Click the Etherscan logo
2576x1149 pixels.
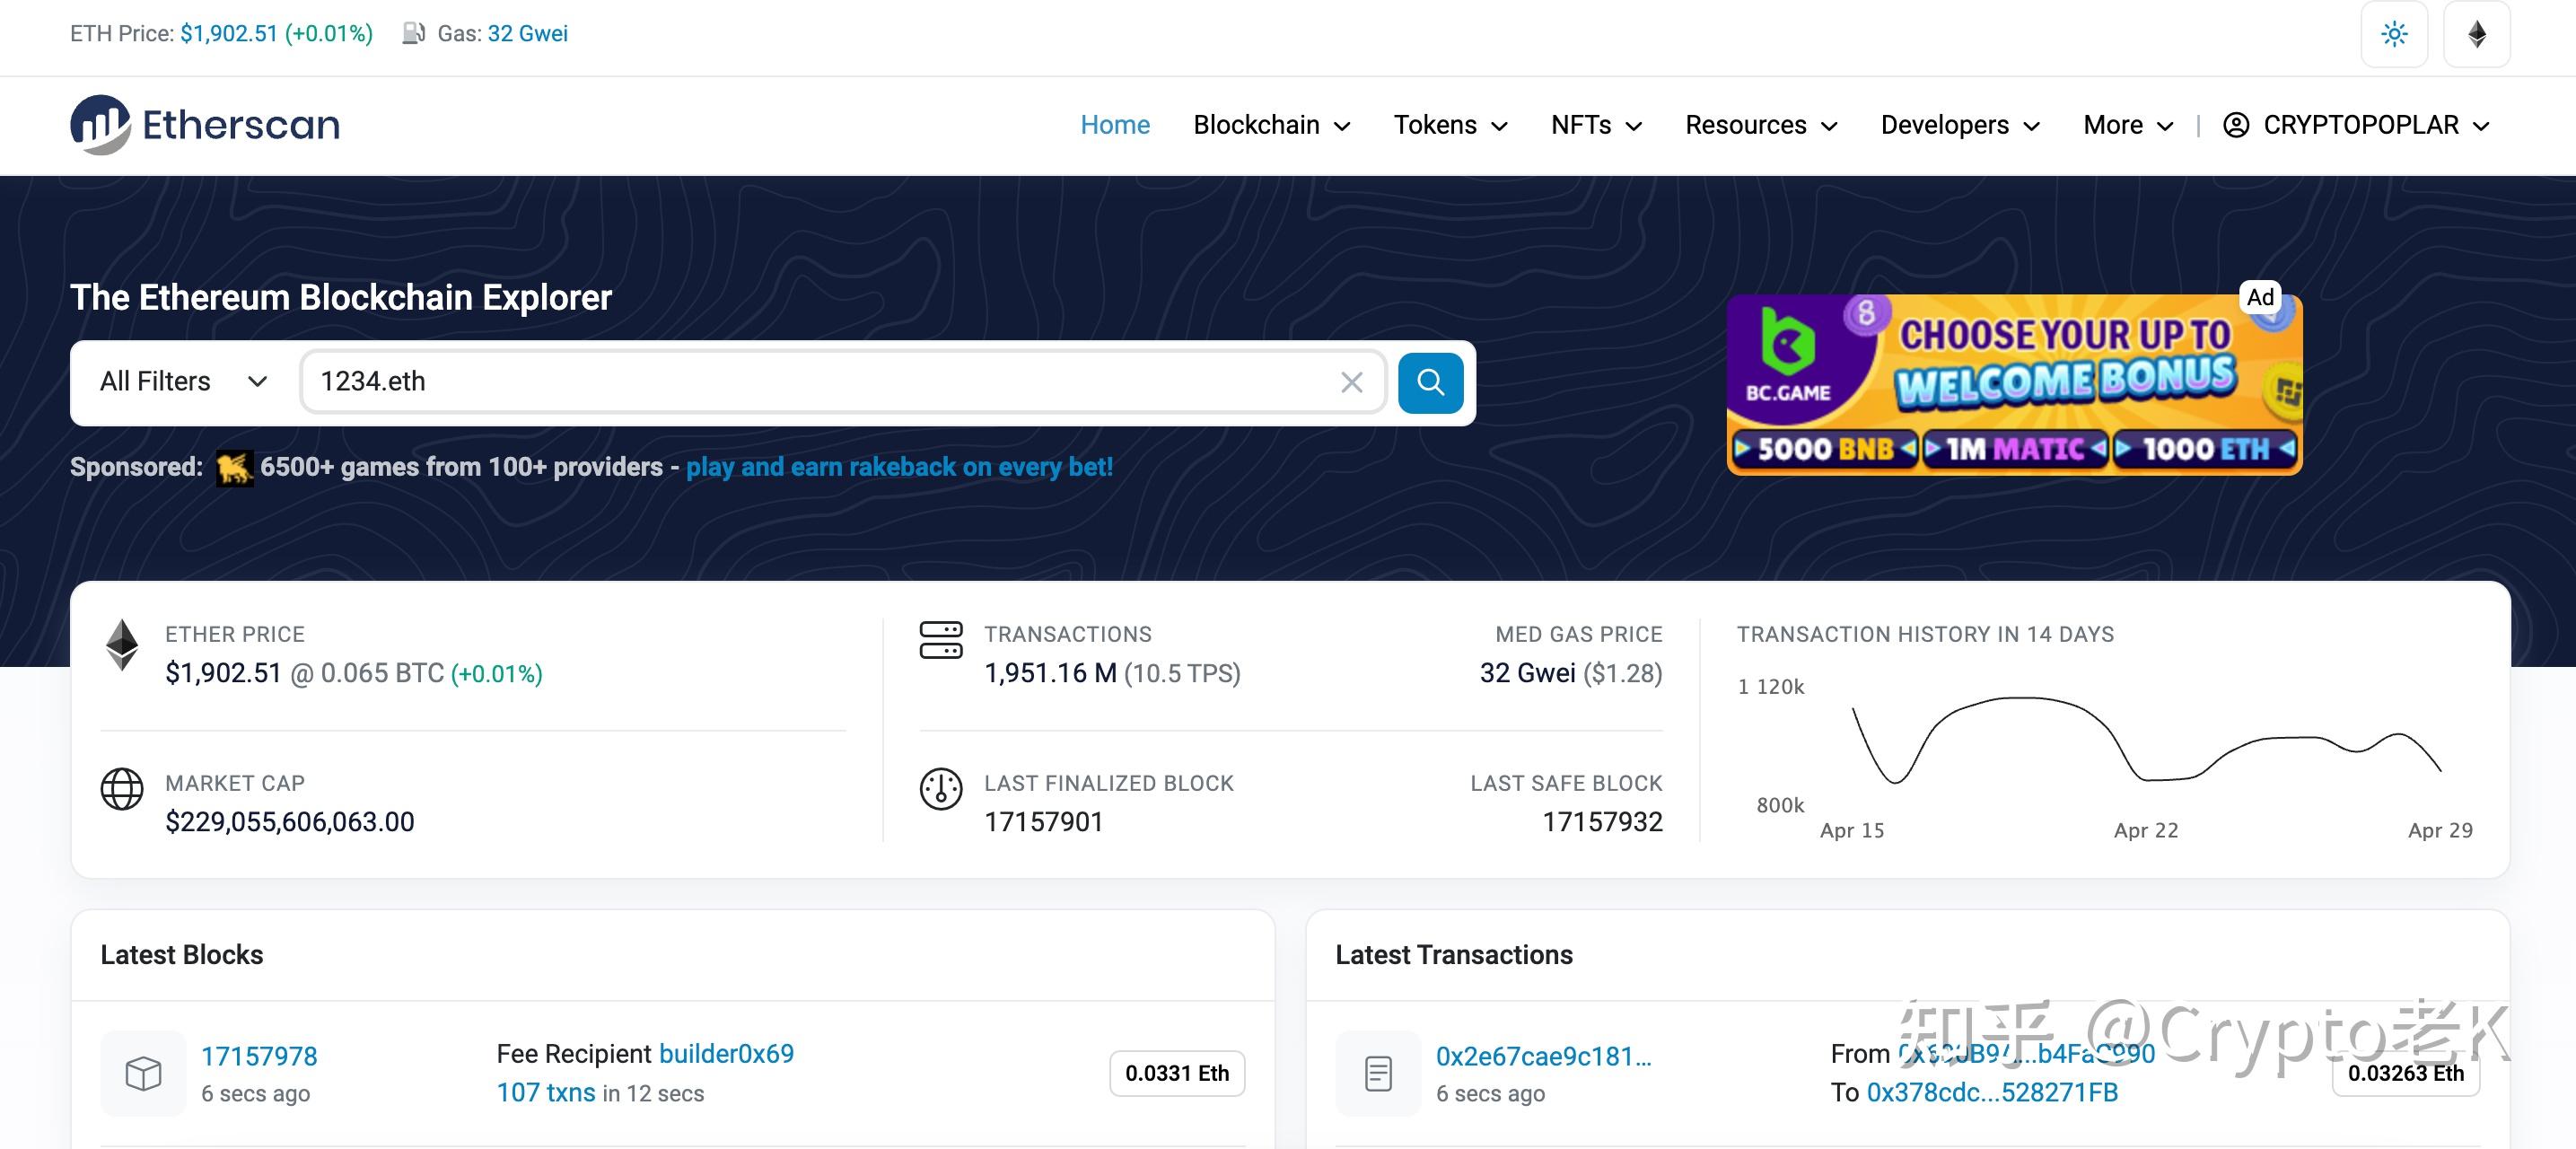pos(205,125)
